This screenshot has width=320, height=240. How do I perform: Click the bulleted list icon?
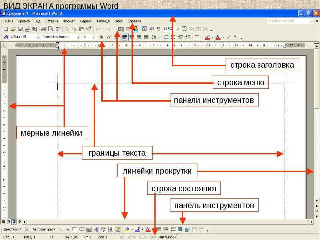pyautogui.click(x=173, y=37)
